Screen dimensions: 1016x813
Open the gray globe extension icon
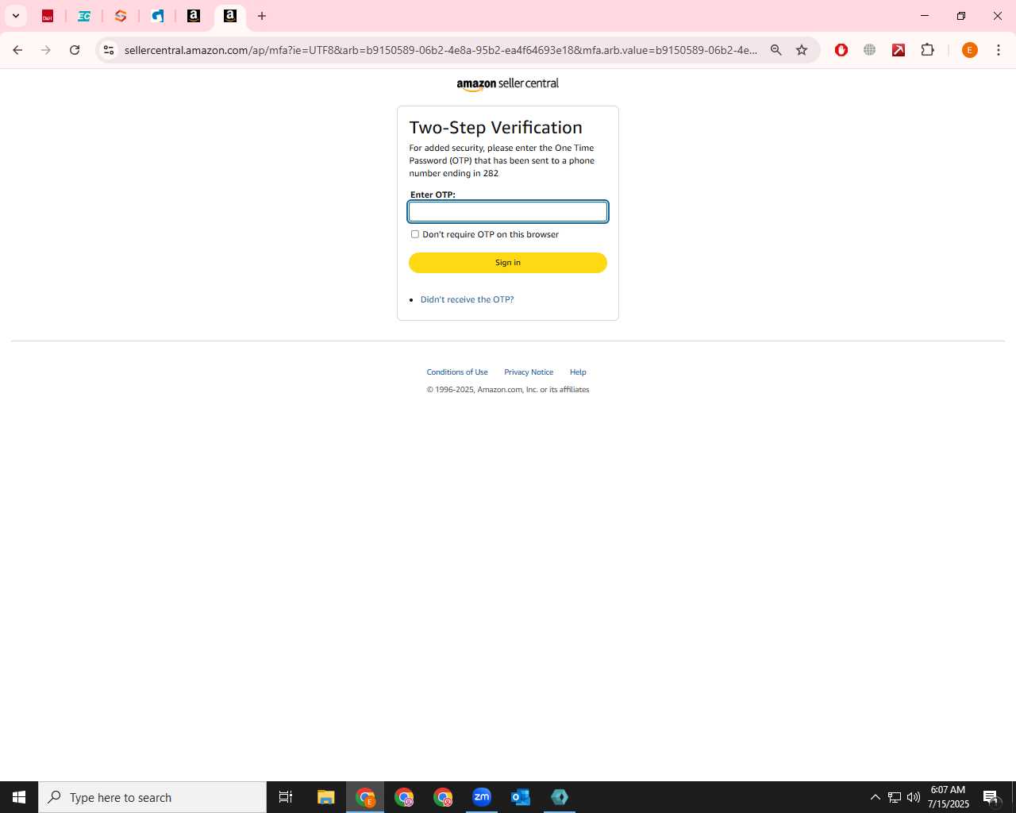(870, 50)
